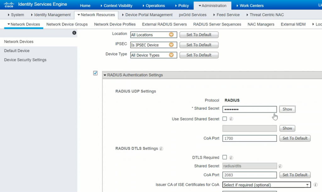Screen dimensions: 322x192
Task: Expand Threat Centric NAC submenu
Action: 265,15
